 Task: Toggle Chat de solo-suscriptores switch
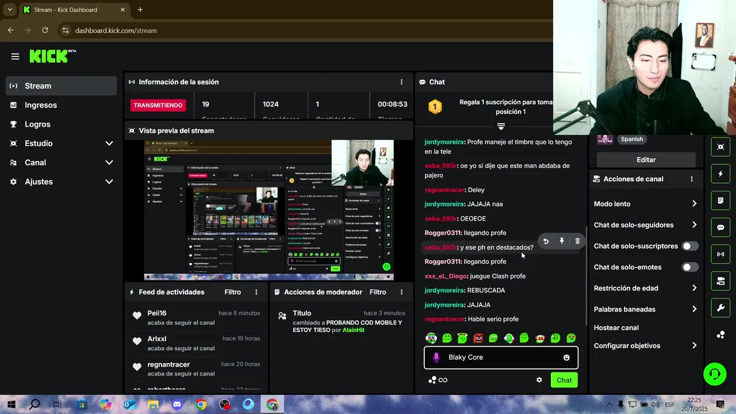(690, 246)
